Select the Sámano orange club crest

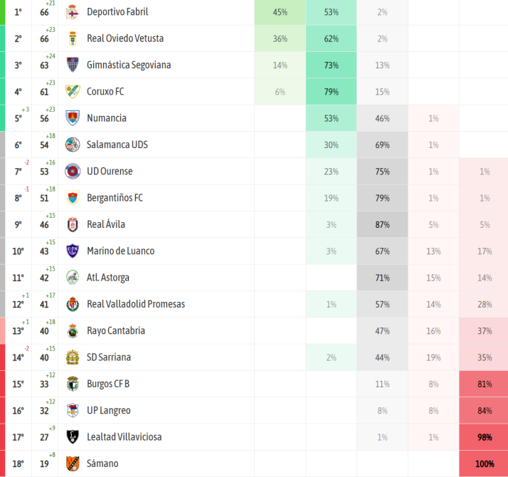click(x=72, y=463)
